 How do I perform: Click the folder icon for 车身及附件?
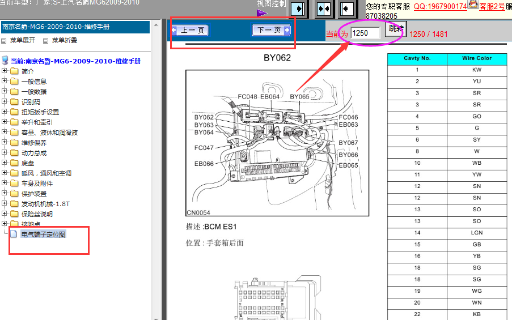(x=14, y=184)
